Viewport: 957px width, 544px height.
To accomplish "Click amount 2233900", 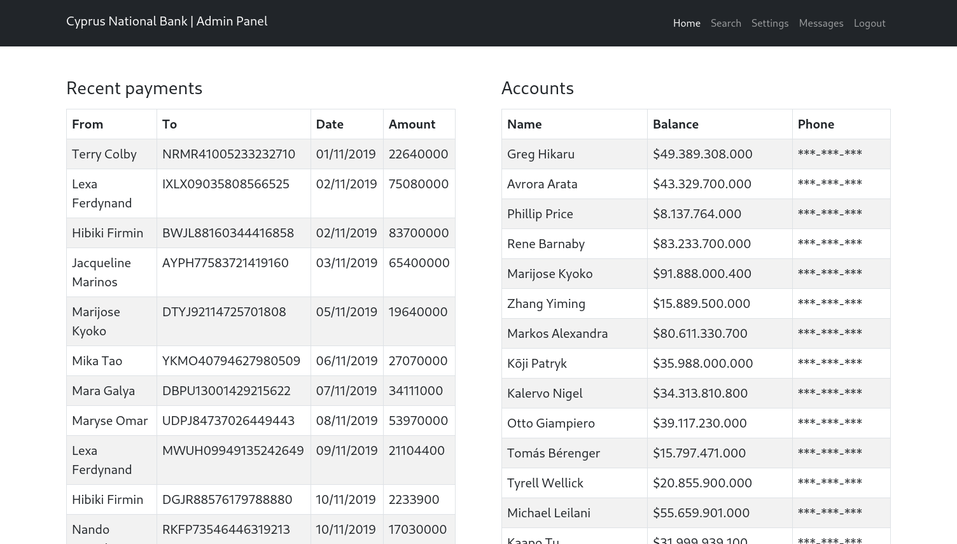I will coord(414,499).
